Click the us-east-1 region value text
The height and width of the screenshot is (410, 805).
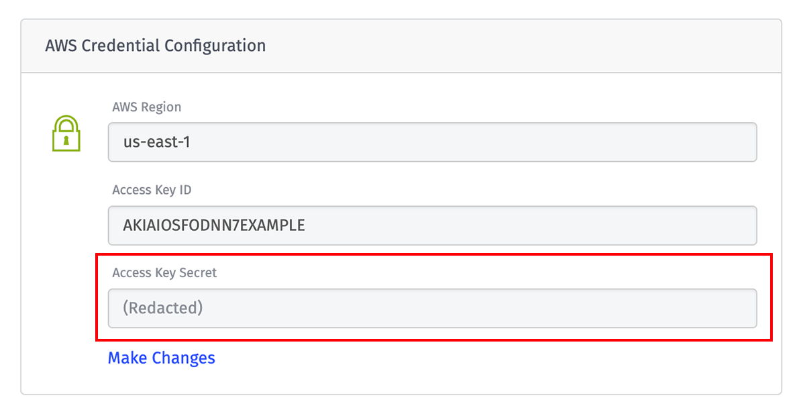157,142
